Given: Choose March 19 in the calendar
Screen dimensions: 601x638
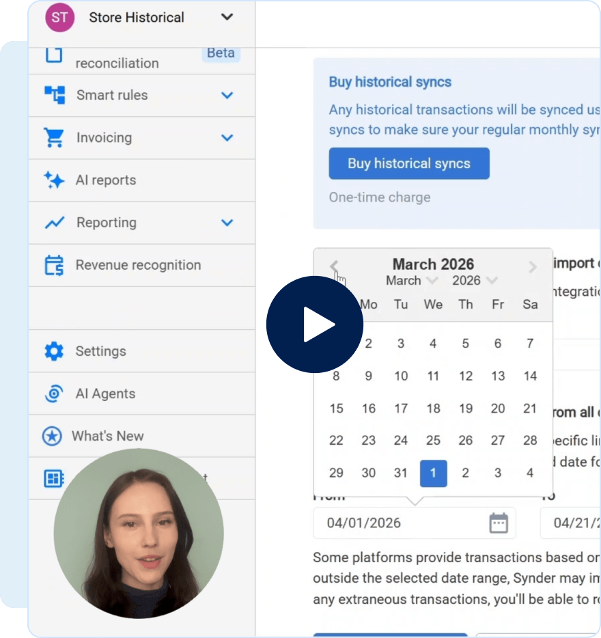Looking at the screenshot, I should tap(466, 408).
